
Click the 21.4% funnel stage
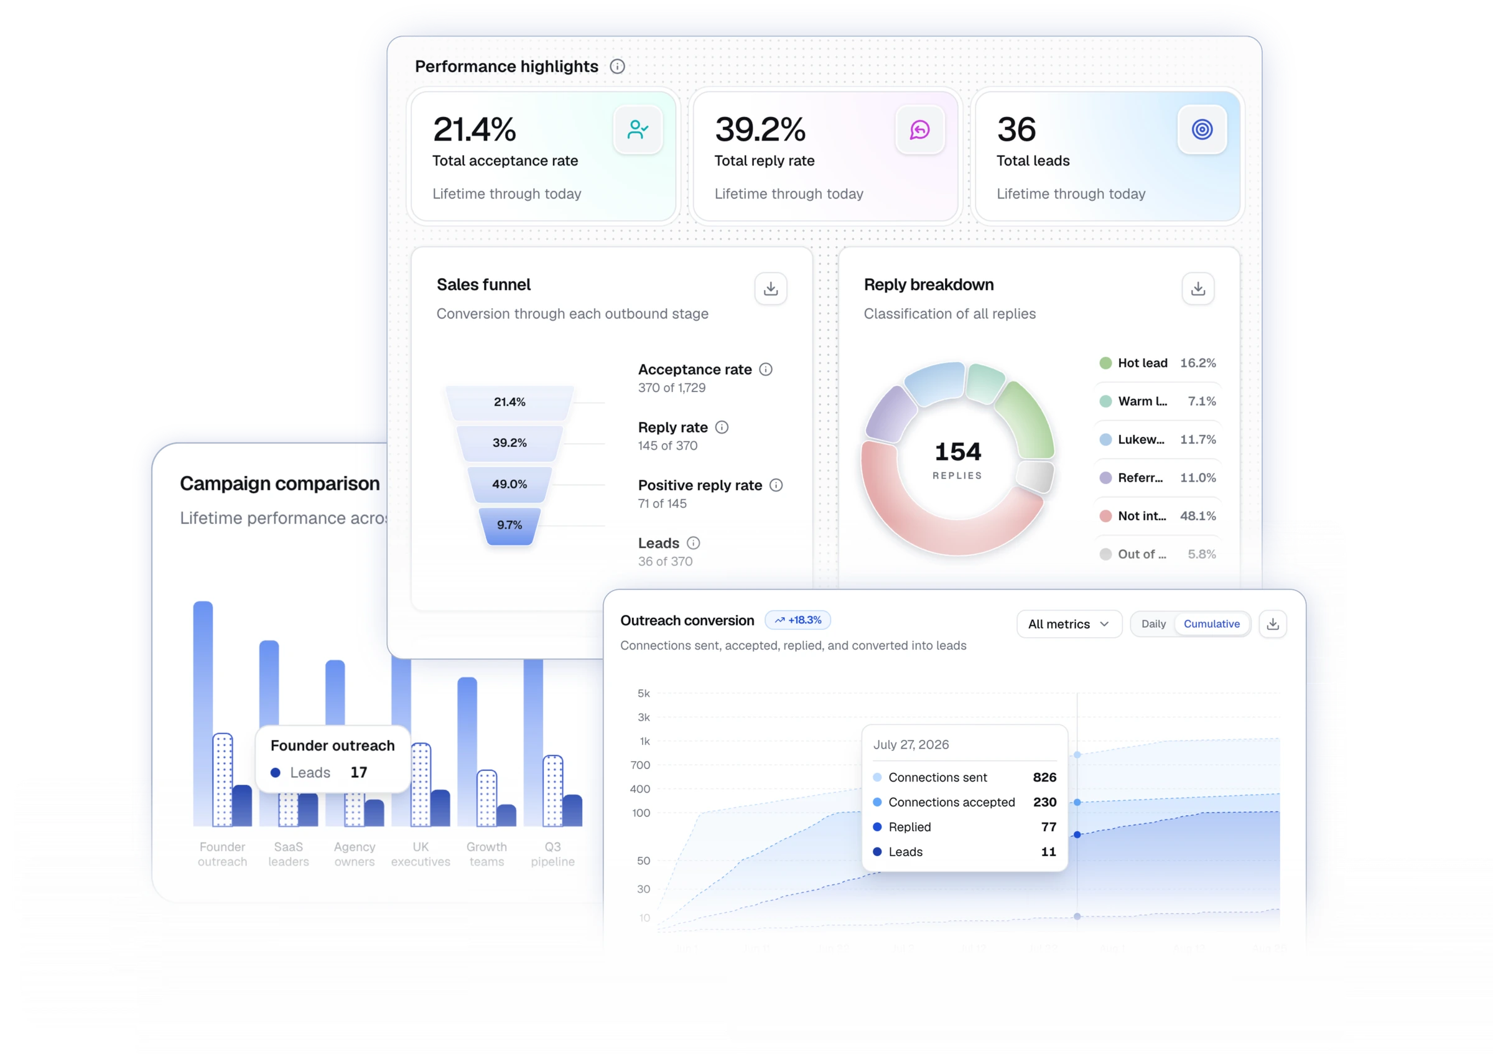[x=509, y=403]
